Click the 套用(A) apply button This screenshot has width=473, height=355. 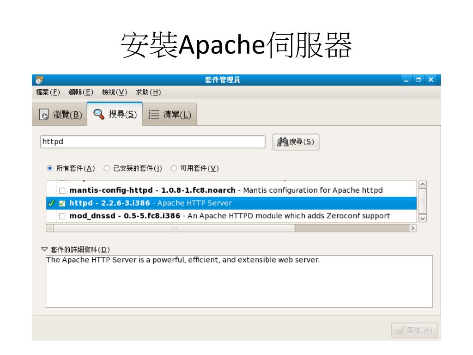414,330
